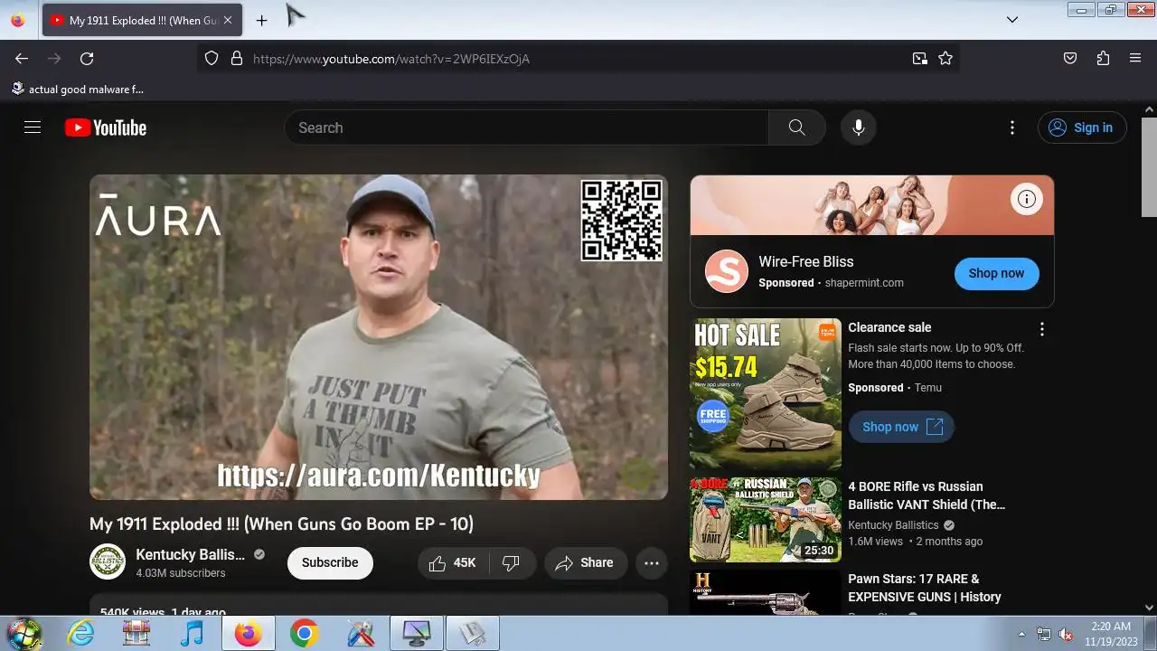This screenshot has height=651, width=1157.
Task: Reload the page with refresh icon
Action: [87, 59]
